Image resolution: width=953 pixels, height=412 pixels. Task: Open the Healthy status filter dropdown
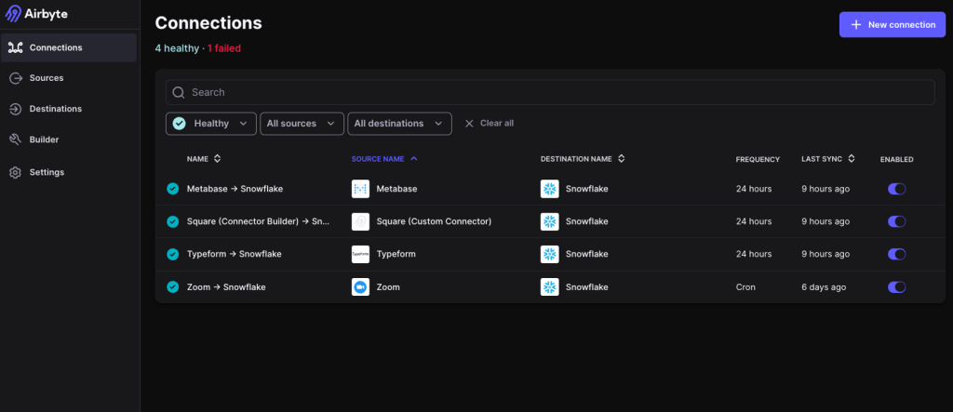click(211, 124)
